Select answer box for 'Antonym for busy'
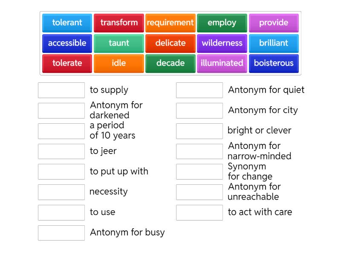Image resolution: width=341 pixels, height=256 pixels. click(61, 233)
